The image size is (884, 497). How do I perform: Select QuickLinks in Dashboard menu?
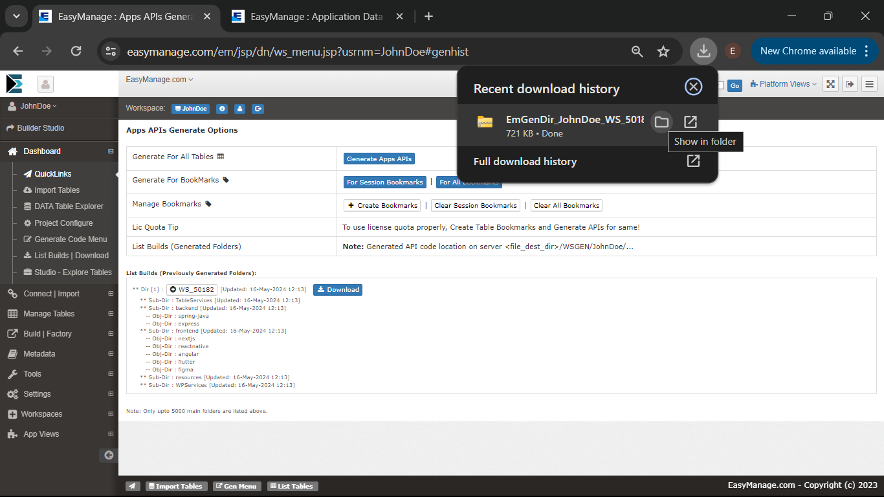coord(48,173)
